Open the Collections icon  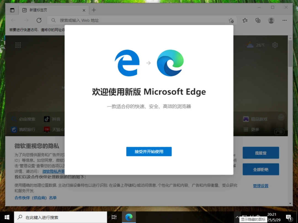point(258,20)
